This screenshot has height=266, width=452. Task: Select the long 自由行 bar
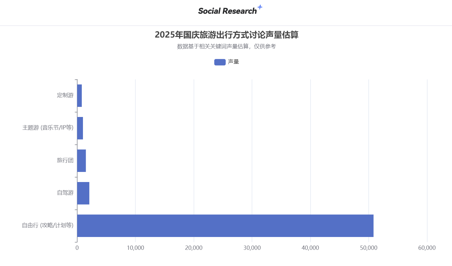point(225,226)
